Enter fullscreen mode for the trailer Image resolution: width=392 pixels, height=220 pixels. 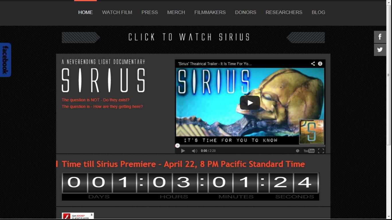(321, 151)
